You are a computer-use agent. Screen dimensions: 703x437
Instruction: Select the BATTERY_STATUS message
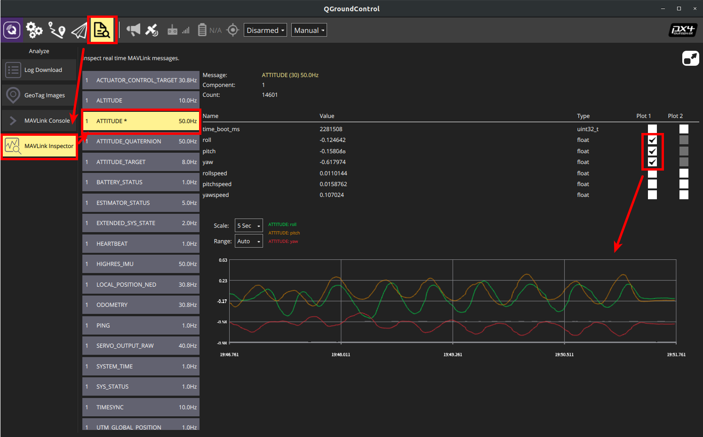tap(141, 182)
